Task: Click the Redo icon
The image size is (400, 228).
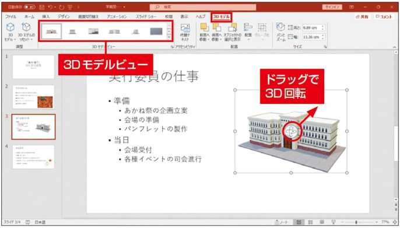Action: pos(62,7)
